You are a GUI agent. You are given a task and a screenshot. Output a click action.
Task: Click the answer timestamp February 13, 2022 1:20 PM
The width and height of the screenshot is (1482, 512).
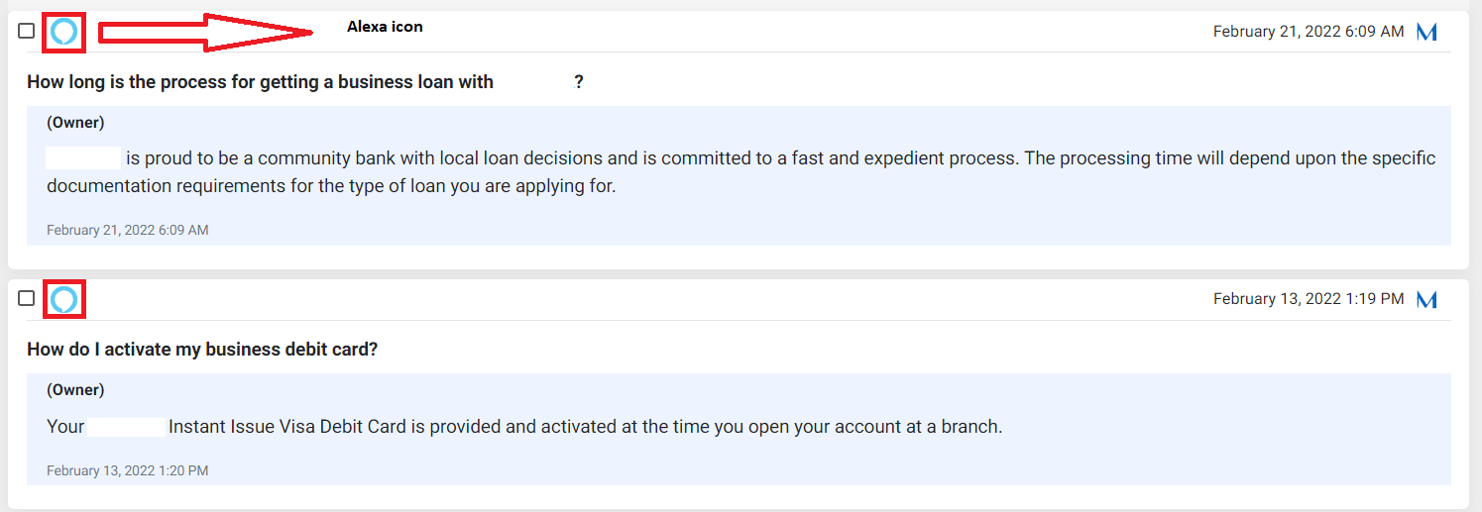(127, 471)
